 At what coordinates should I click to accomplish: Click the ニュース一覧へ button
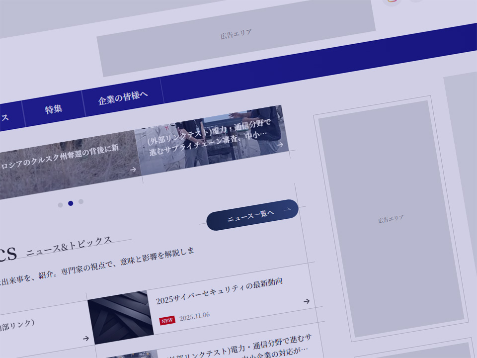(251, 215)
